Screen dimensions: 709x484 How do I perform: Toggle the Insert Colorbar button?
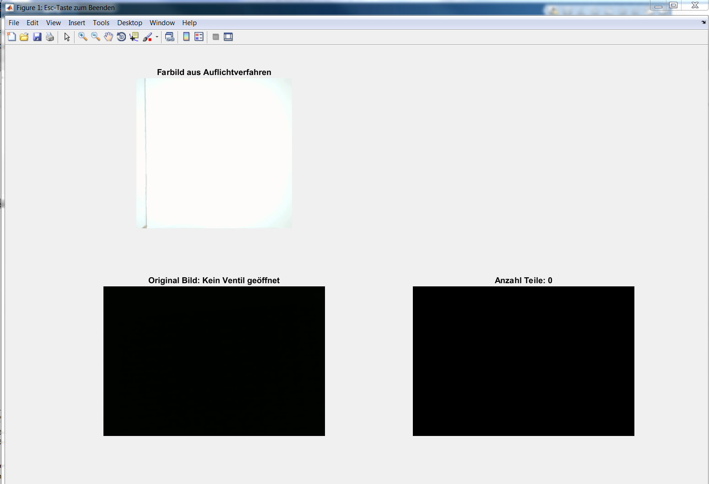[x=186, y=37]
